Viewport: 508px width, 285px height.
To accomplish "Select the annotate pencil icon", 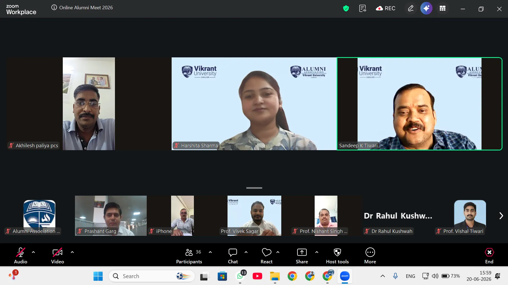I will point(411,8).
